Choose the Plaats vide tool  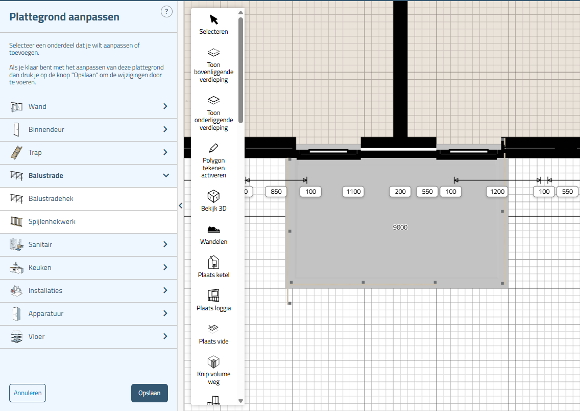[x=213, y=329]
